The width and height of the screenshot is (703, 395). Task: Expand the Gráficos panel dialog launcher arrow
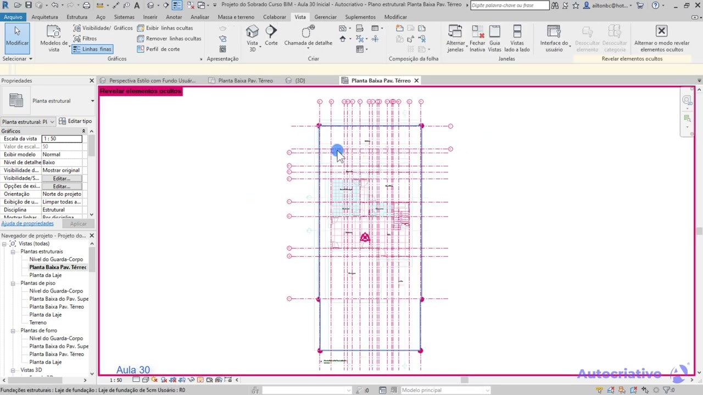(x=201, y=59)
